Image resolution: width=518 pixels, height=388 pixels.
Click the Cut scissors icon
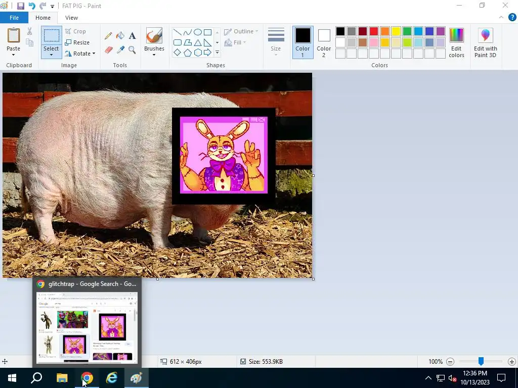30,31
